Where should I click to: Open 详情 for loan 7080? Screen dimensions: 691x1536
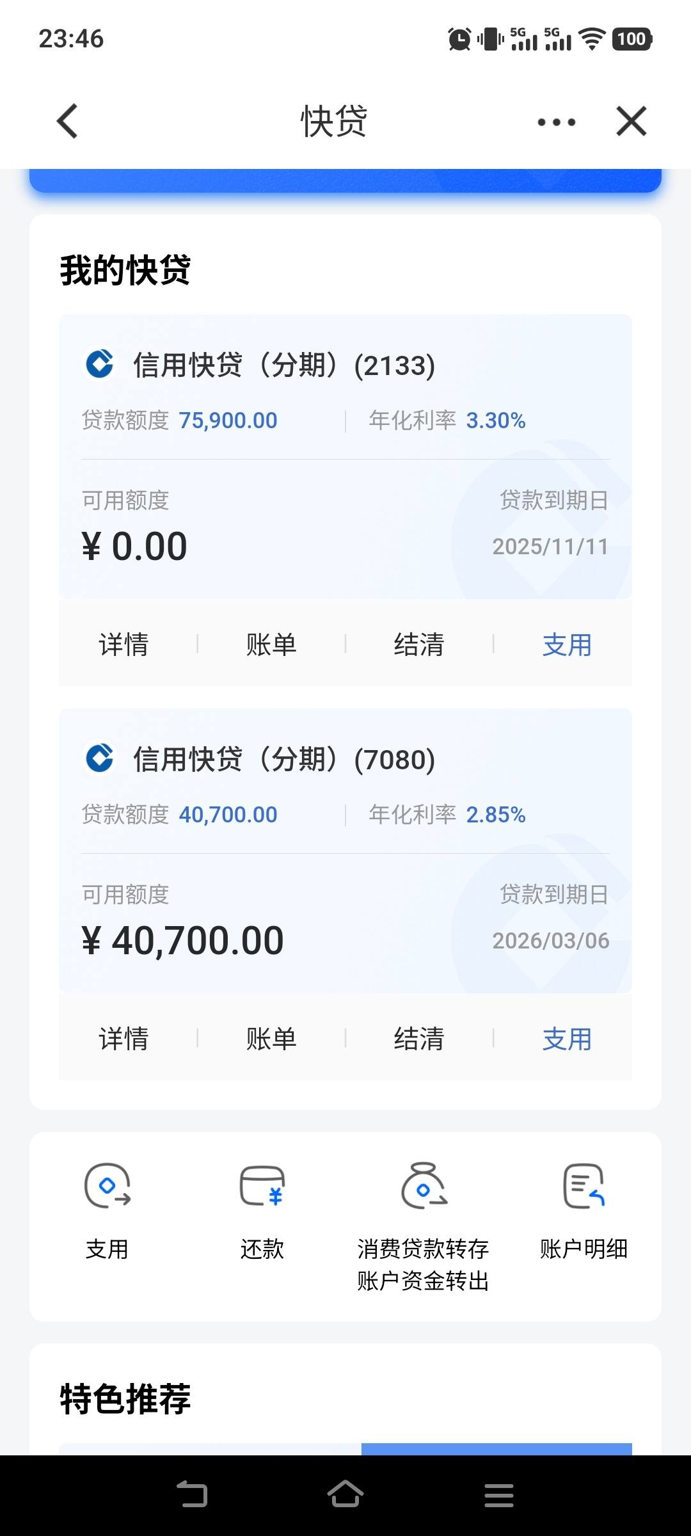coord(123,1038)
